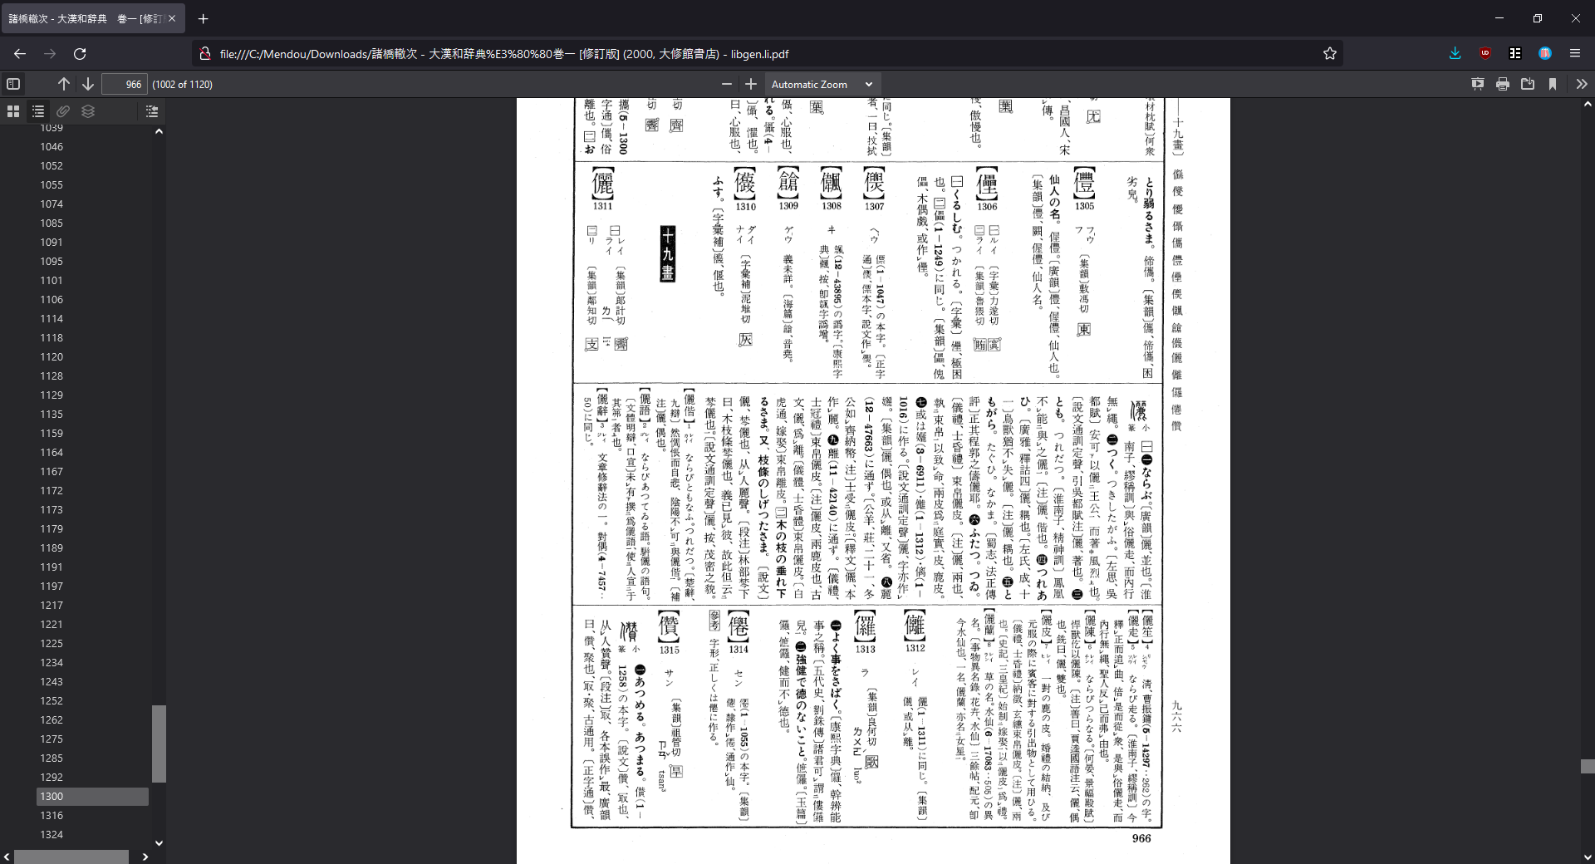Show layers view in sidebar
Viewport: 1595px width, 864px height.
88,111
